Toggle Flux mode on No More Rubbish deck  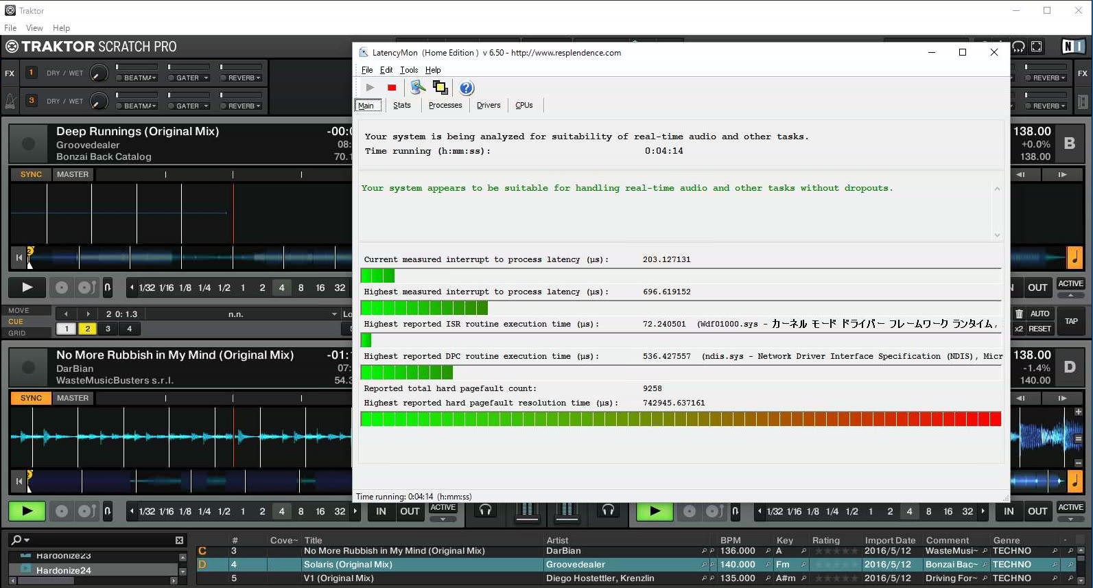pyautogui.click(x=108, y=511)
